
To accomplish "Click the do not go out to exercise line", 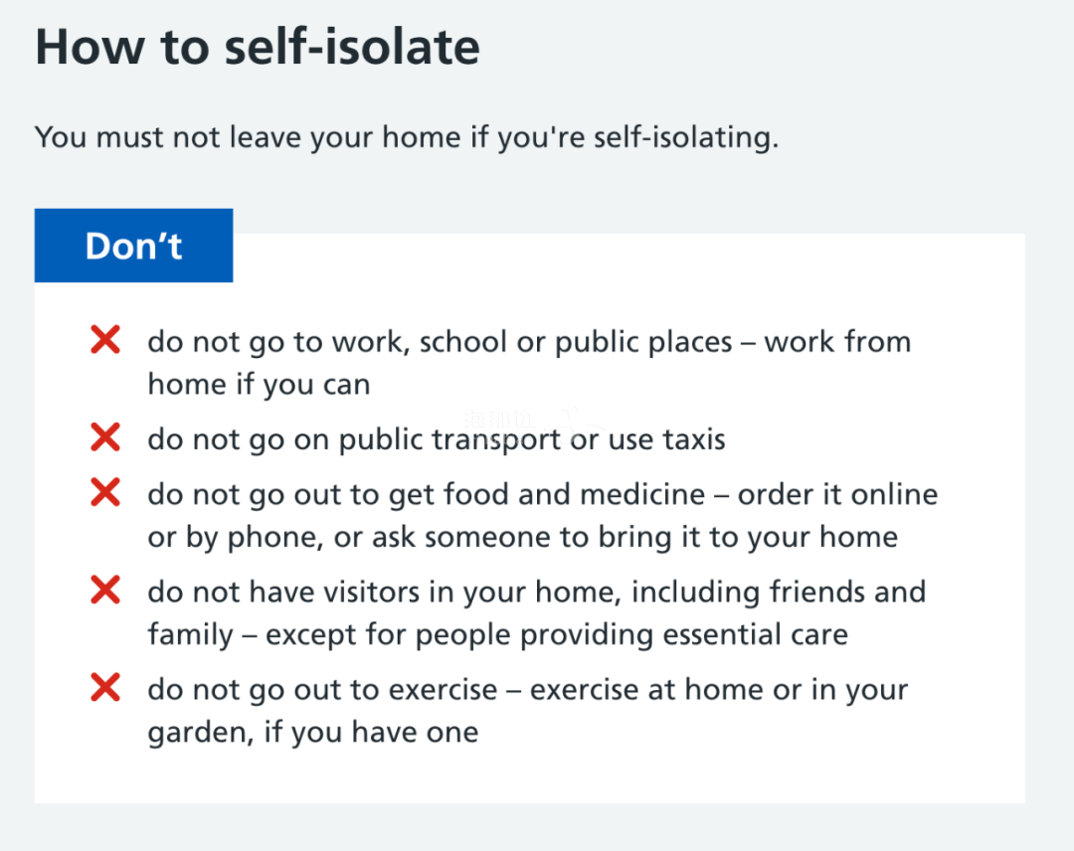I will pyautogui.click(x=528, y=690).
